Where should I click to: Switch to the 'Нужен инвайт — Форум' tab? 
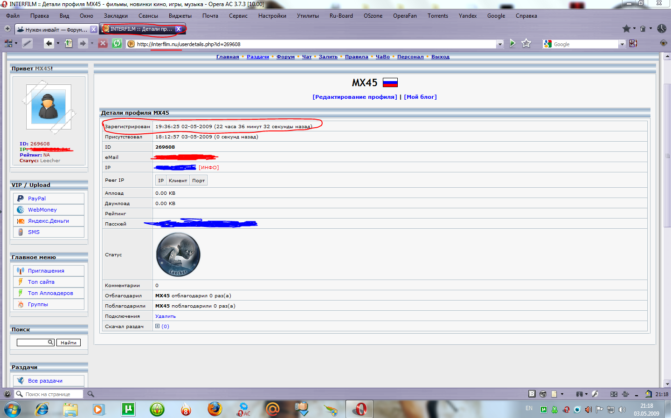pyautogui.click(x=55, y=29)
